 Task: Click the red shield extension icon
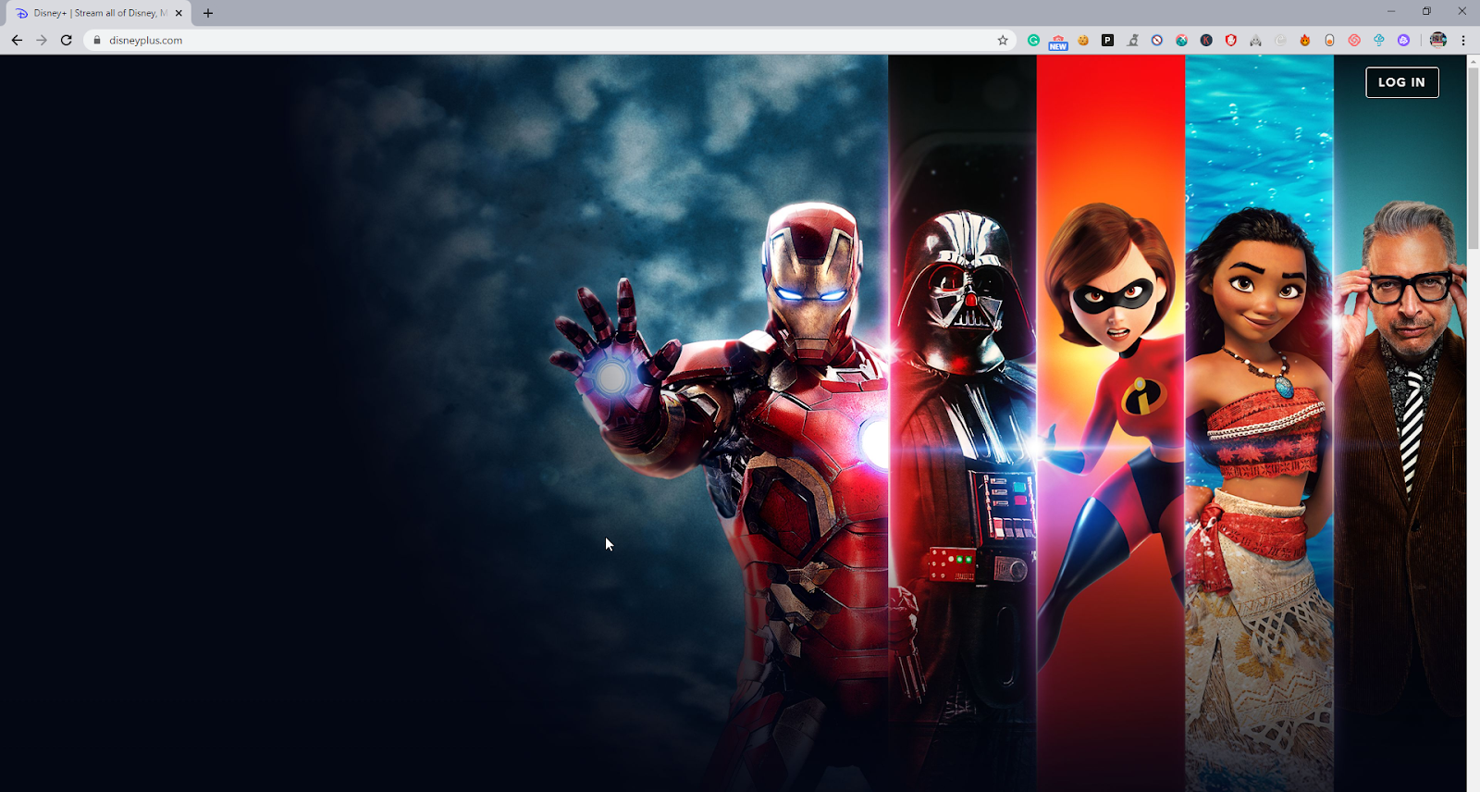(x=1231, y=40)
